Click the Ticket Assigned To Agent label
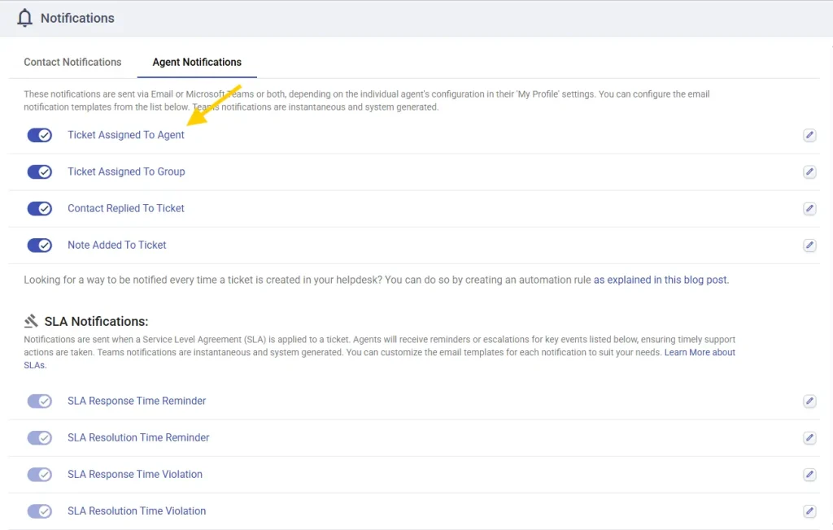The image size is (833, 530). [x=126, y=135]
